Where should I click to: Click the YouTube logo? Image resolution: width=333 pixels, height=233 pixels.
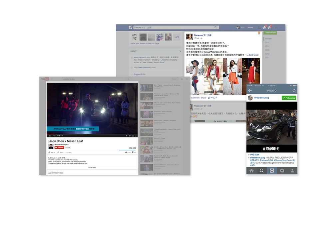[45, 79]
